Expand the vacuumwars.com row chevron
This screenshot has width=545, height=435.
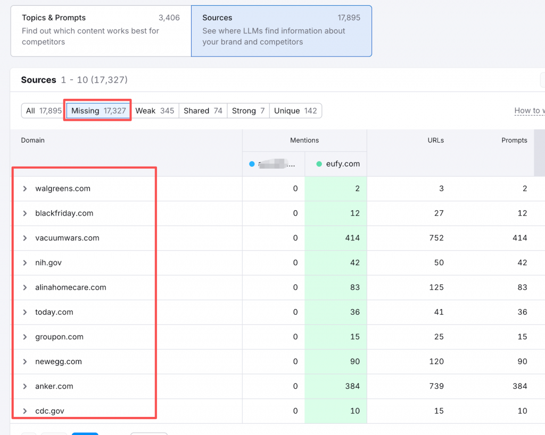[x=25, y=238]
